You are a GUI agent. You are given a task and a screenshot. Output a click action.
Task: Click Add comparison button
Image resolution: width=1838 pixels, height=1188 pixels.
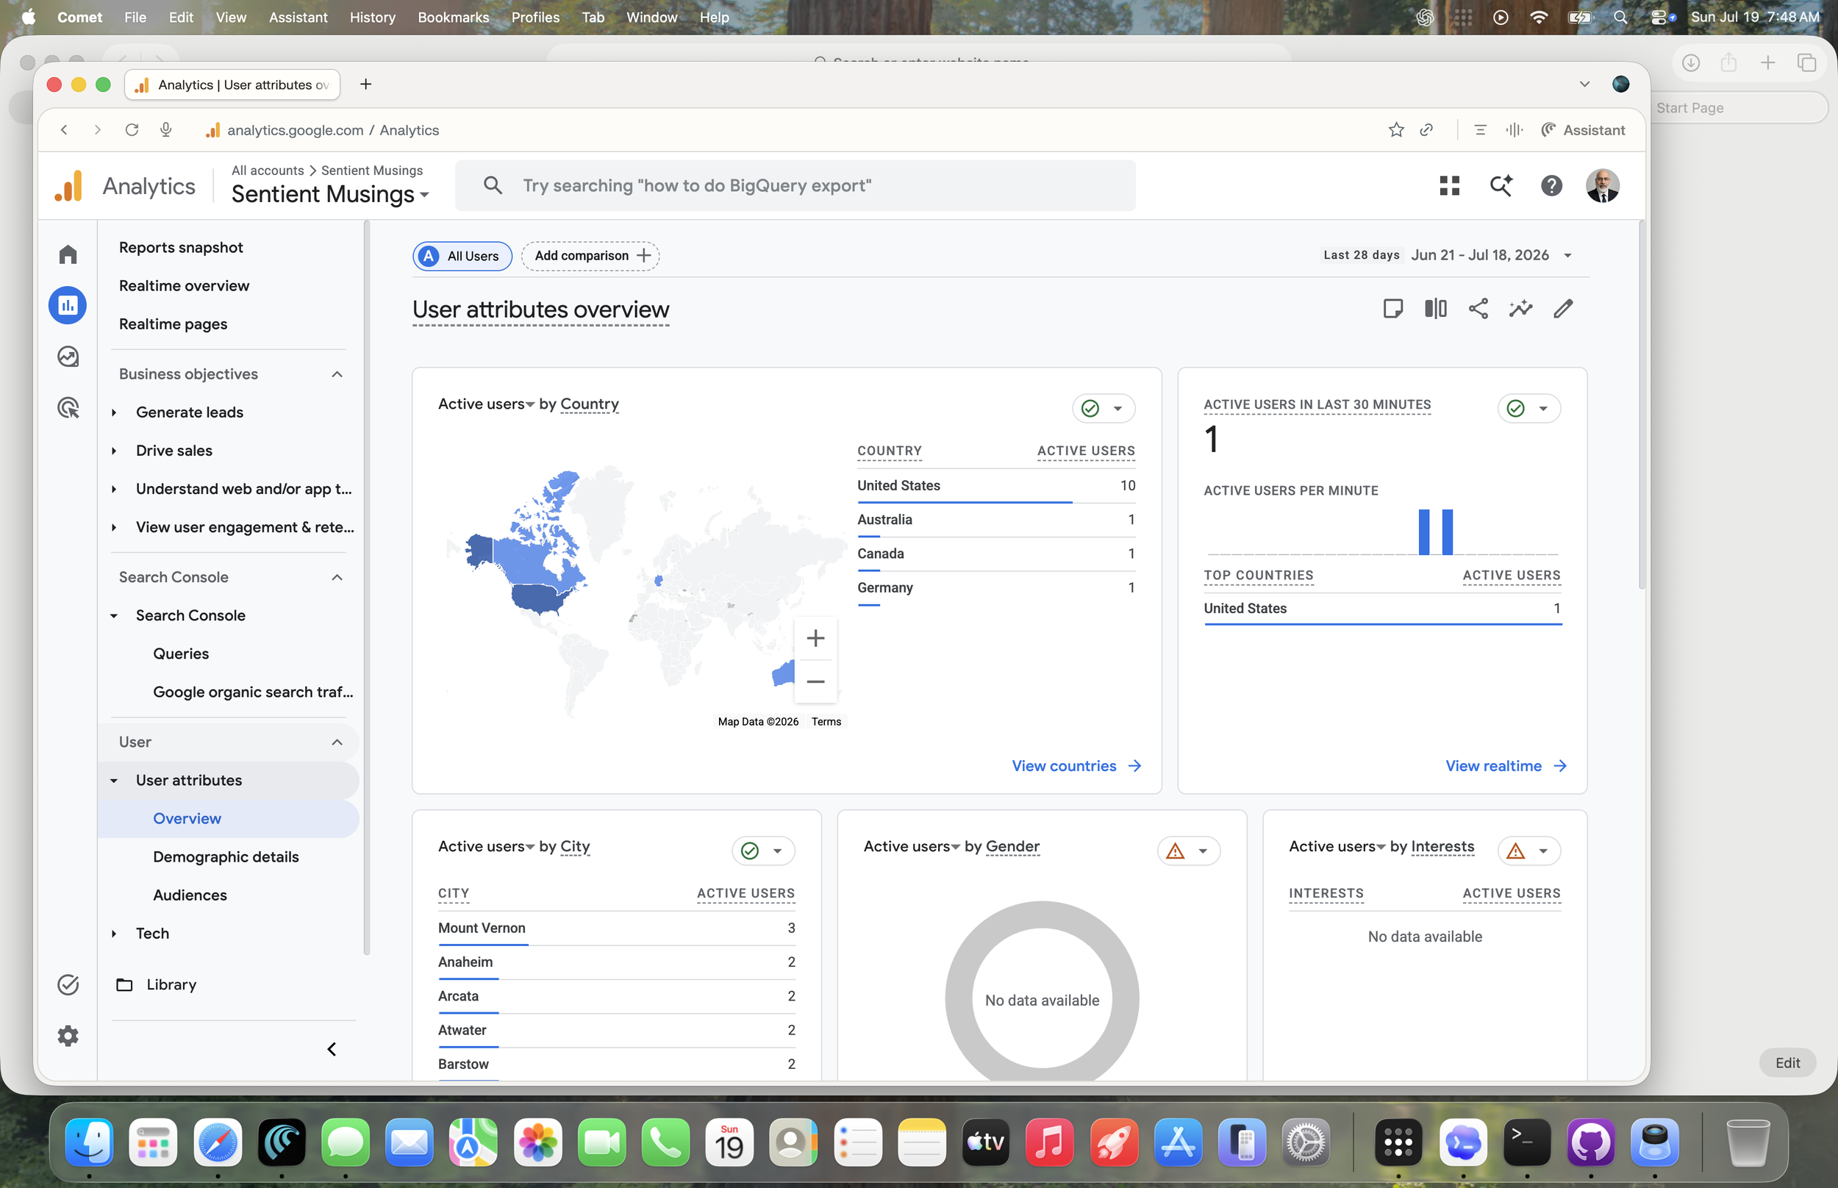(591, 256)
